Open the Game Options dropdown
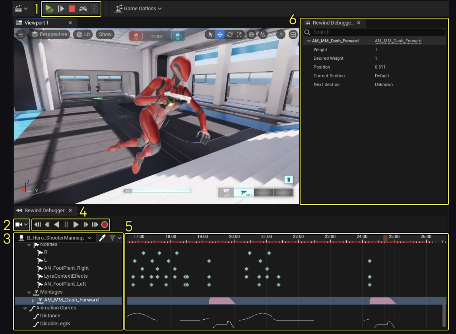This screenshot has width=456, height=334. click(139, 9)
